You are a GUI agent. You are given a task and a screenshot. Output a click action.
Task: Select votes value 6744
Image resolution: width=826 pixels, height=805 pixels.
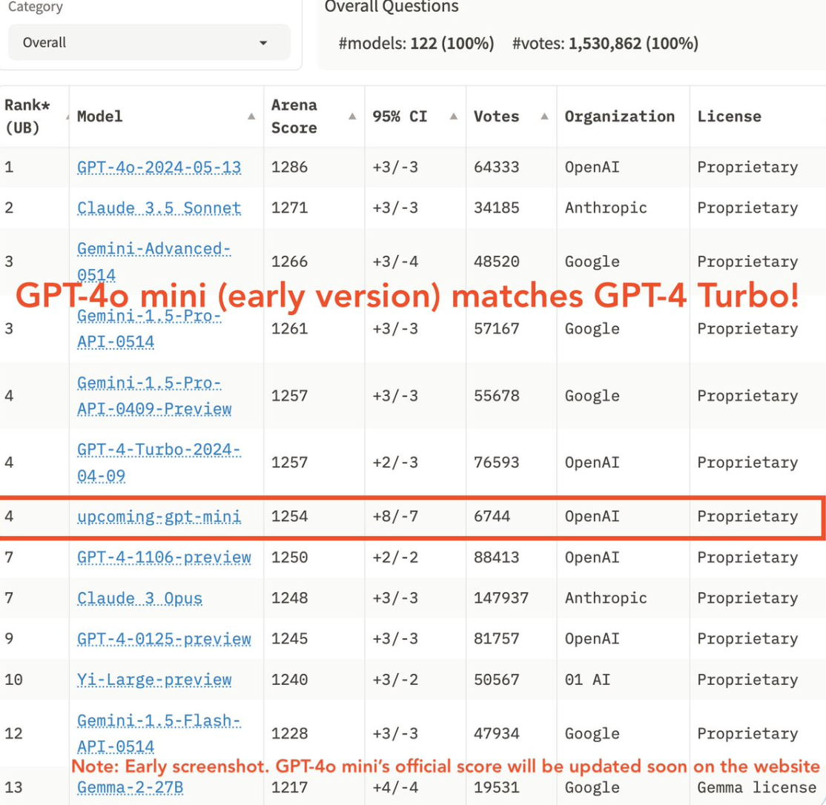pyautogui.click(x=492, y=517)
